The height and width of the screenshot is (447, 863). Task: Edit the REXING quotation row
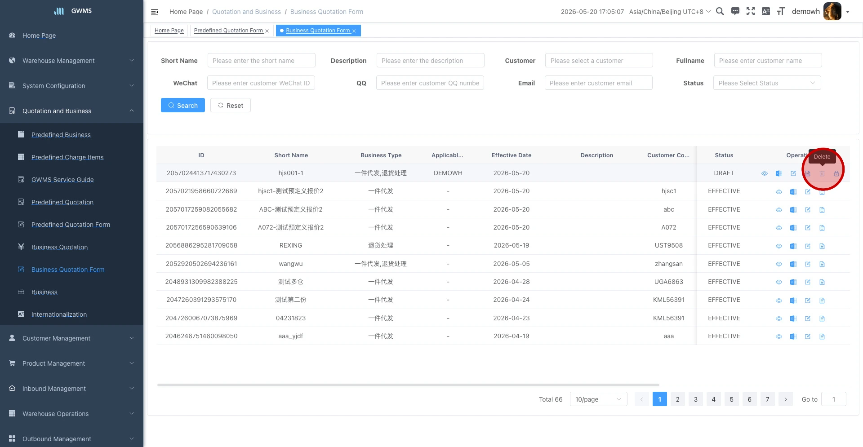click(x=808, y=246)
